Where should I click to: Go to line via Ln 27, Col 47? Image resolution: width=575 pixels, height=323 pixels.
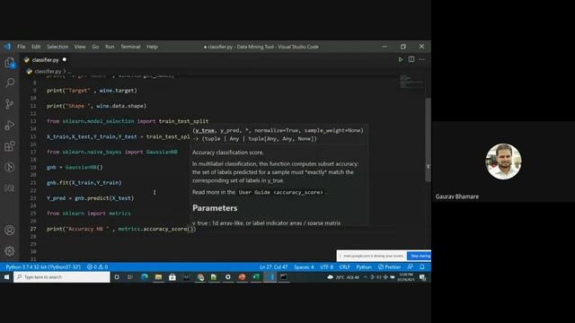coord(273,267)
